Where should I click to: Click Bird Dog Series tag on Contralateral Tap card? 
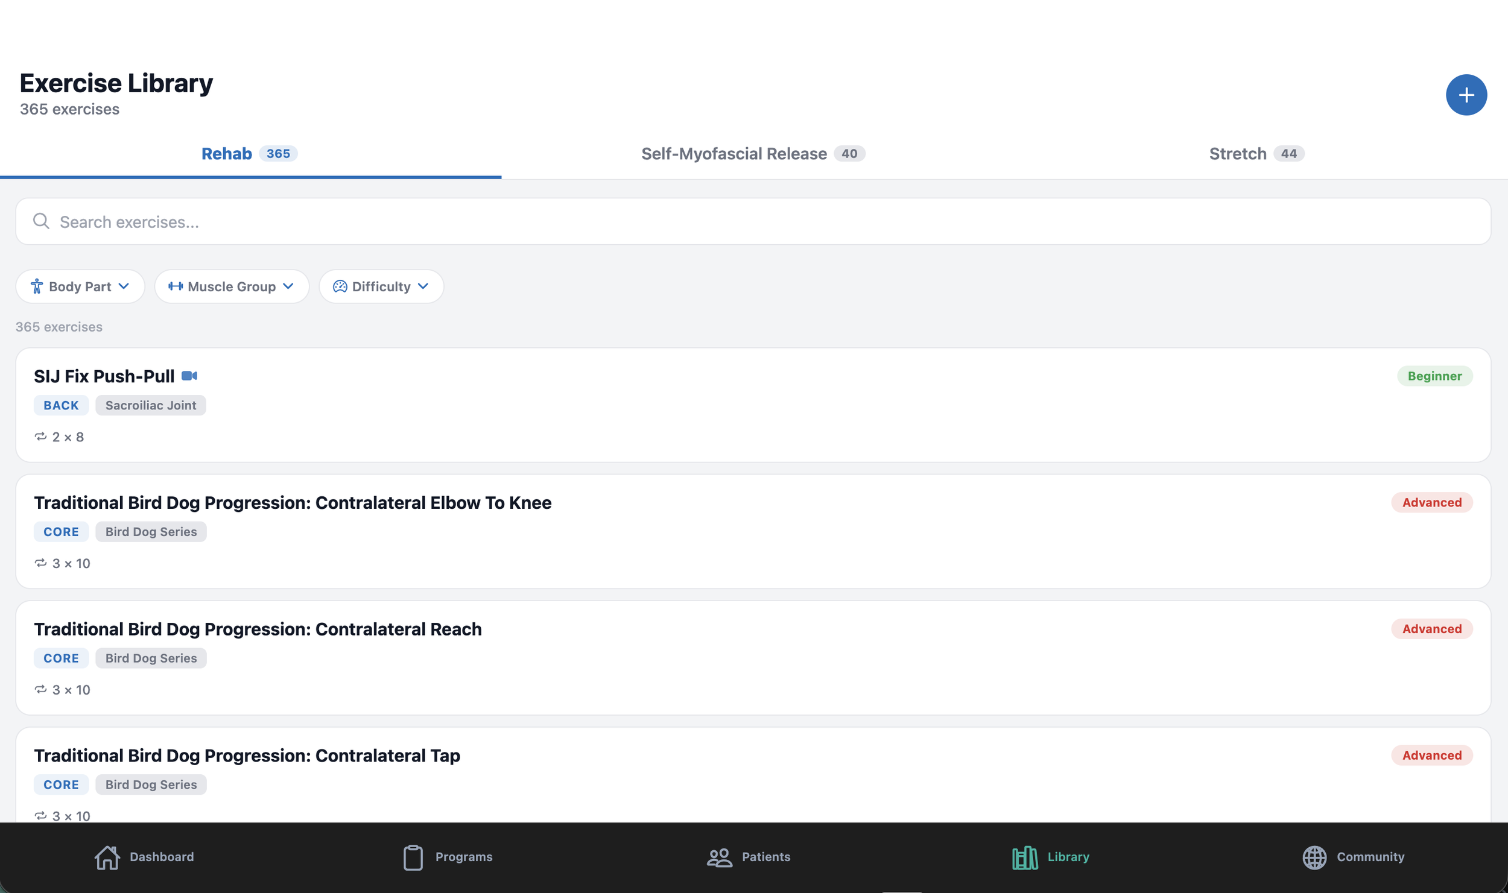(x=151, y=784)
